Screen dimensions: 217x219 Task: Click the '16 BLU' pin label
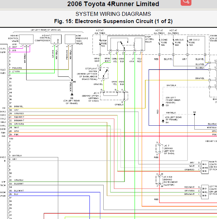pos(14,194)
